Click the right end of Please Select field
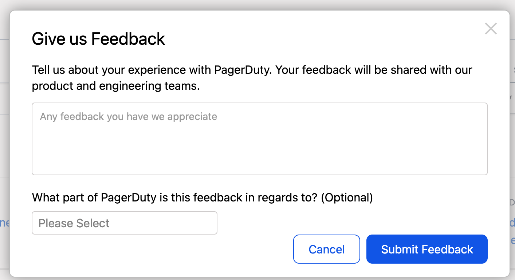515x280 pixels. 208,223
